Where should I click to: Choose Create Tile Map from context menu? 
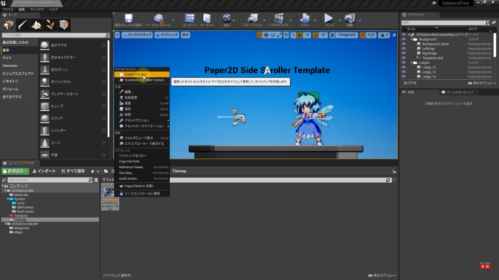click(135, 74)
